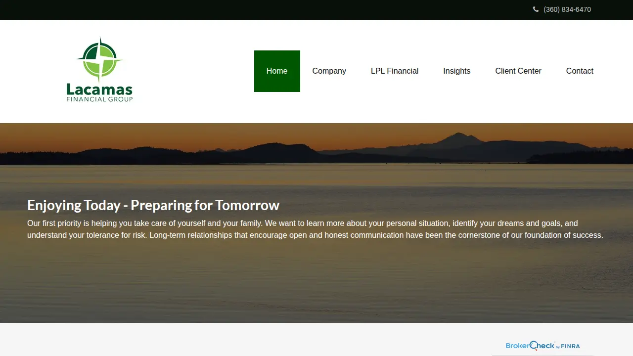This screenshot has height=356, width=633.
Task: Call the (360) 834-6470 phone number
Action: point(567,9)
